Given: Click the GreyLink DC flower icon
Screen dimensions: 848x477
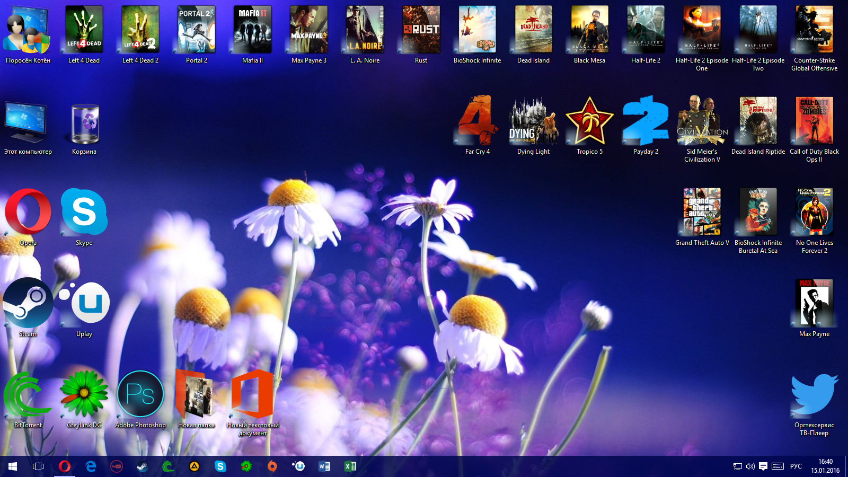Looking at the screenshot, I should [x=84, y=394].
